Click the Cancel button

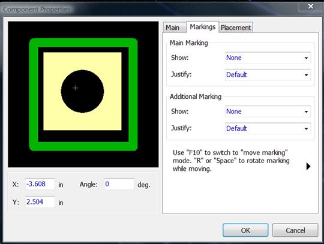295,230
